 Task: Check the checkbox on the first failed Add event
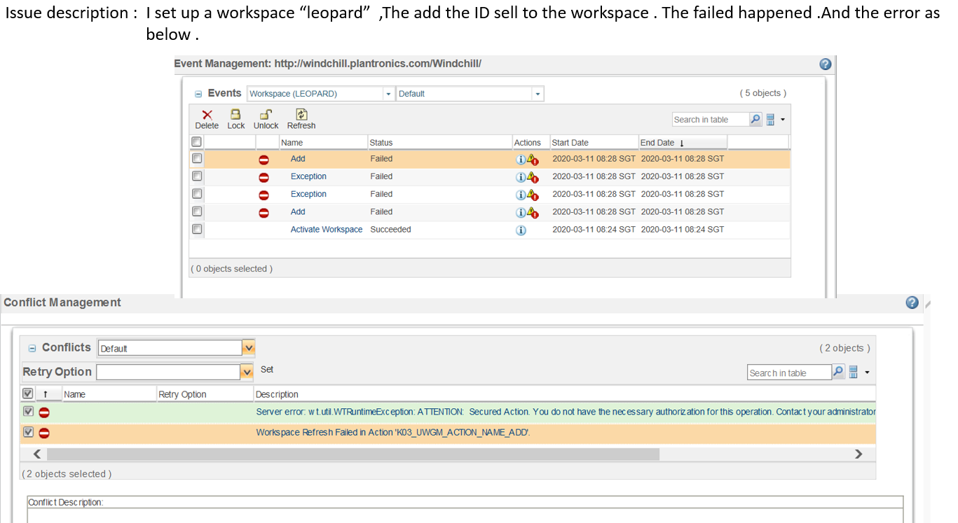click(197, 158)
